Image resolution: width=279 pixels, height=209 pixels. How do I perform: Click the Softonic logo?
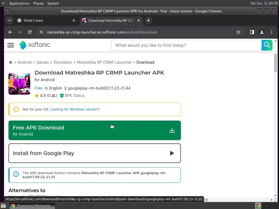(x=35, y=45)
